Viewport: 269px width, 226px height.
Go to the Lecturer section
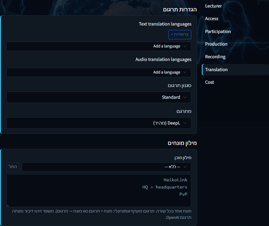pyautogui.click(x=213, y=6)
